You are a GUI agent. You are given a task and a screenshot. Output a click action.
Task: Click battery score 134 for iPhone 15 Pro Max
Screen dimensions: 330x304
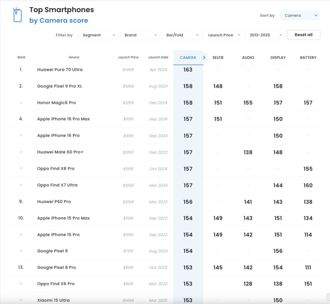308,218
